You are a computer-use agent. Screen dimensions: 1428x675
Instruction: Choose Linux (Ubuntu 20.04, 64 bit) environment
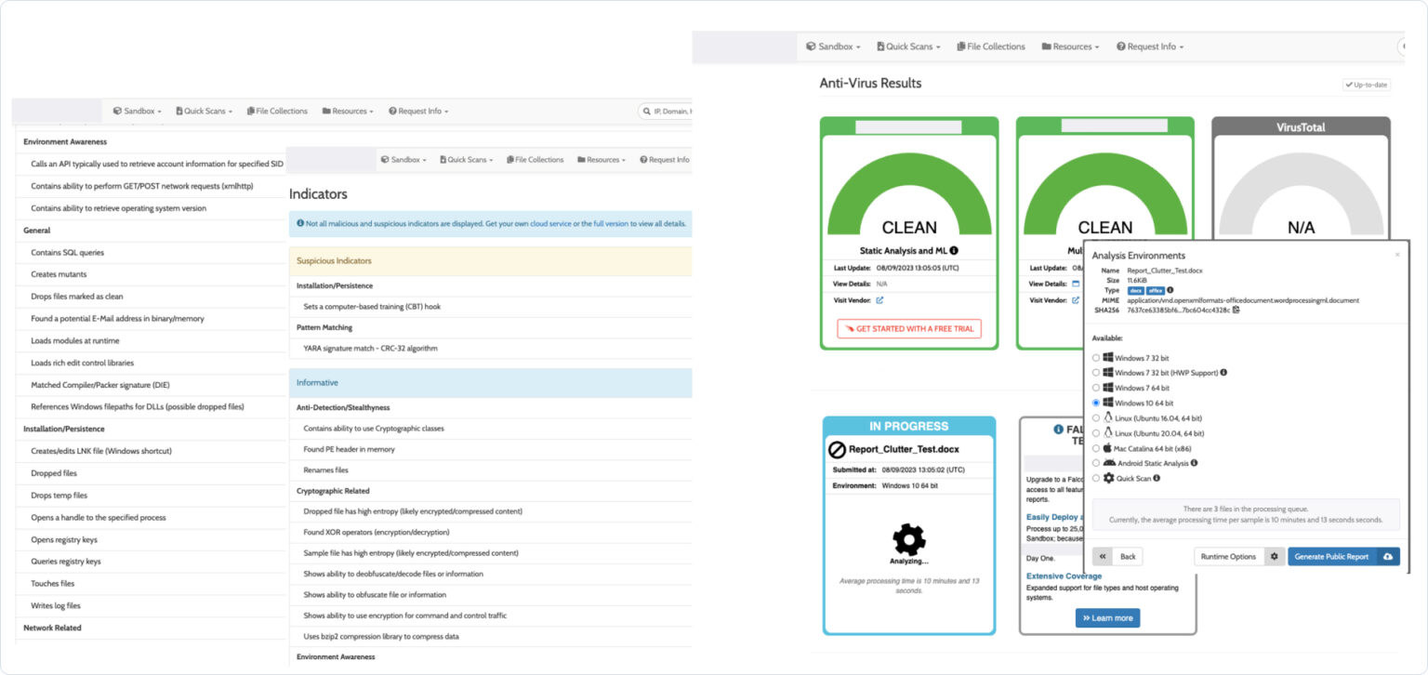pyautogui.click(x=1094, y=432)
